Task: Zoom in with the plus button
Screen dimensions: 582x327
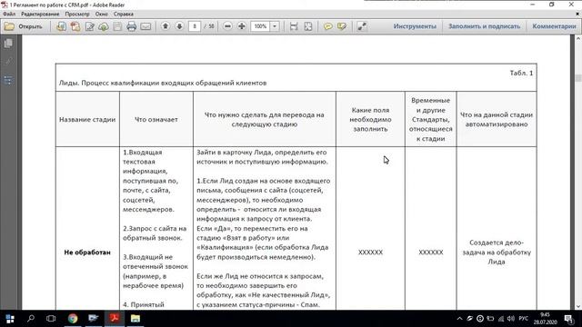Action: 242,26
